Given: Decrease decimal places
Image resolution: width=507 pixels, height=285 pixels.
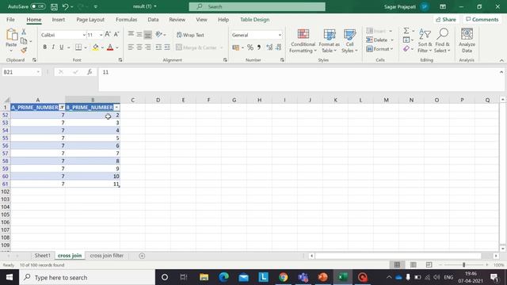Looking at the screenshot, I should click(x=278, y=47).
